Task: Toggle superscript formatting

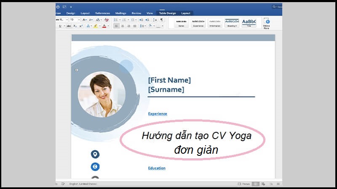Action: tap(81, 26)
